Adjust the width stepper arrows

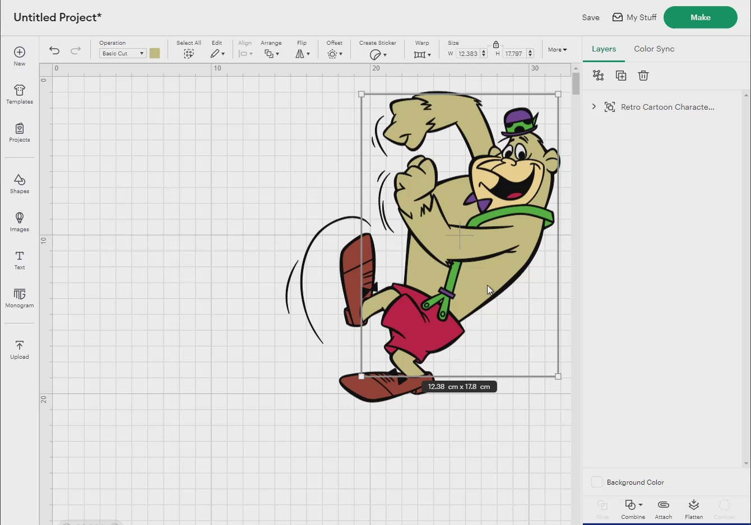(484, 54)
